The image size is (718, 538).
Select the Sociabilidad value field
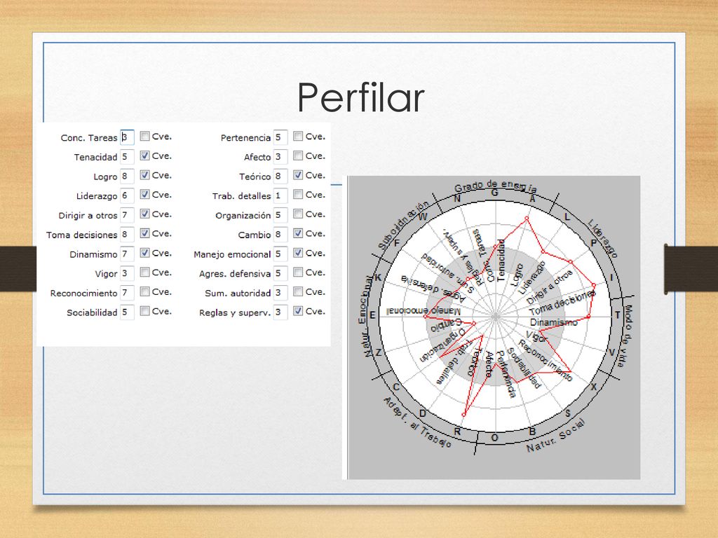click(x=127, y=312)
